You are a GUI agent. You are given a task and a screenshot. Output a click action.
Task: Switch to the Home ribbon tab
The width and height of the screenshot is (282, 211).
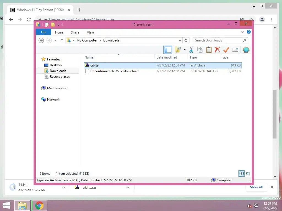pos(59,32)
